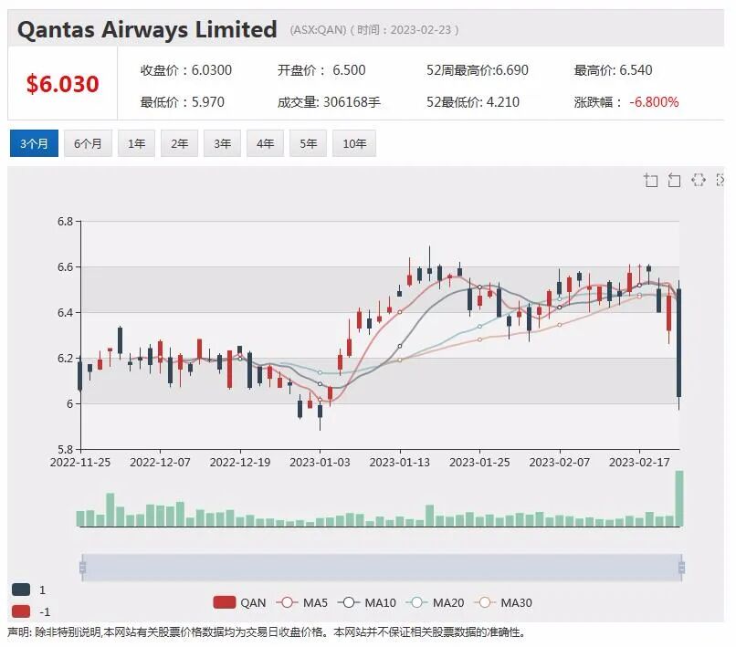Click the 2022-12-07 date label
The width and height of the screenshot is (736, 647).
click(x=160, y=463)
